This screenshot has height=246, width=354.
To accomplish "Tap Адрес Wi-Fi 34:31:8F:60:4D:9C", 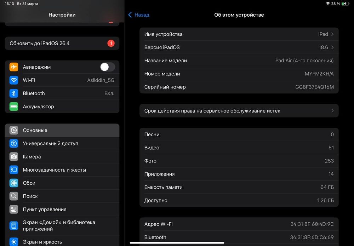I will click(239, 224).
